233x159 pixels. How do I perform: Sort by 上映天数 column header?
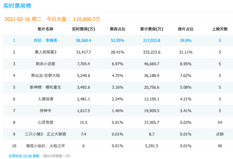220,29
